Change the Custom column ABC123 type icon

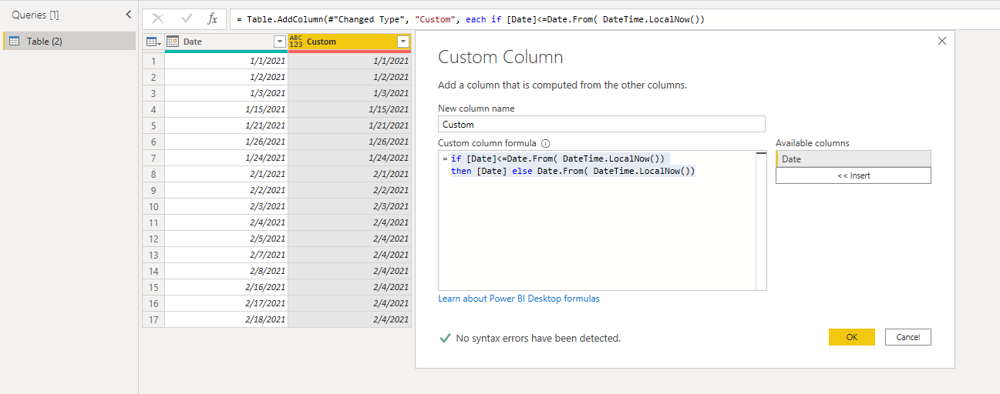296,42
